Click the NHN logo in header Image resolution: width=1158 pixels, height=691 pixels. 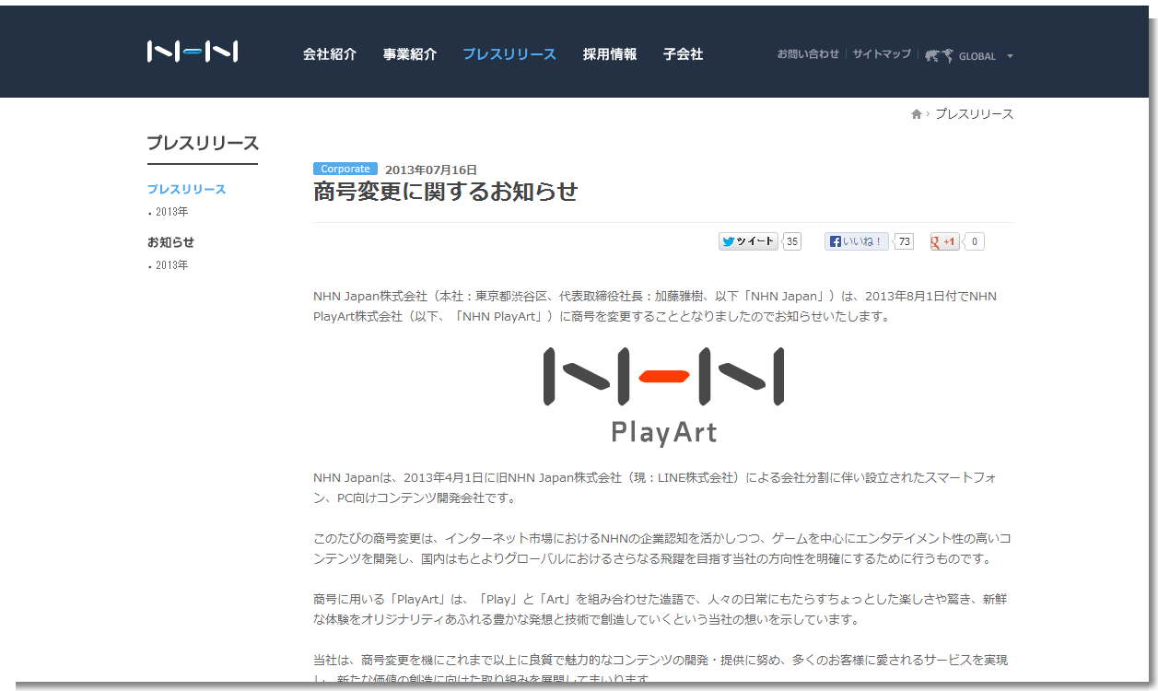[193, 52]
